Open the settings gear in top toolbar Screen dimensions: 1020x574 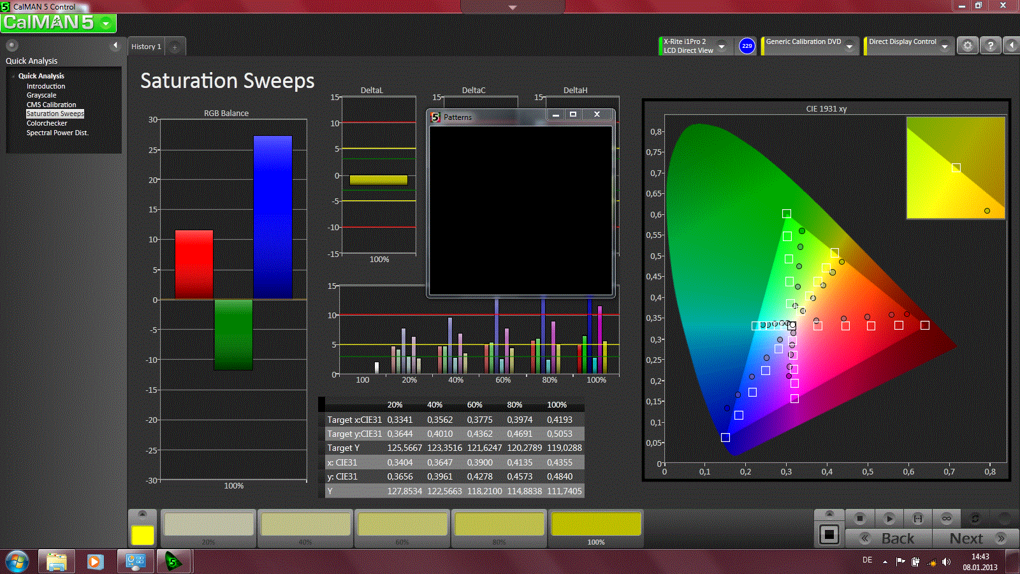tap(967, 46)
